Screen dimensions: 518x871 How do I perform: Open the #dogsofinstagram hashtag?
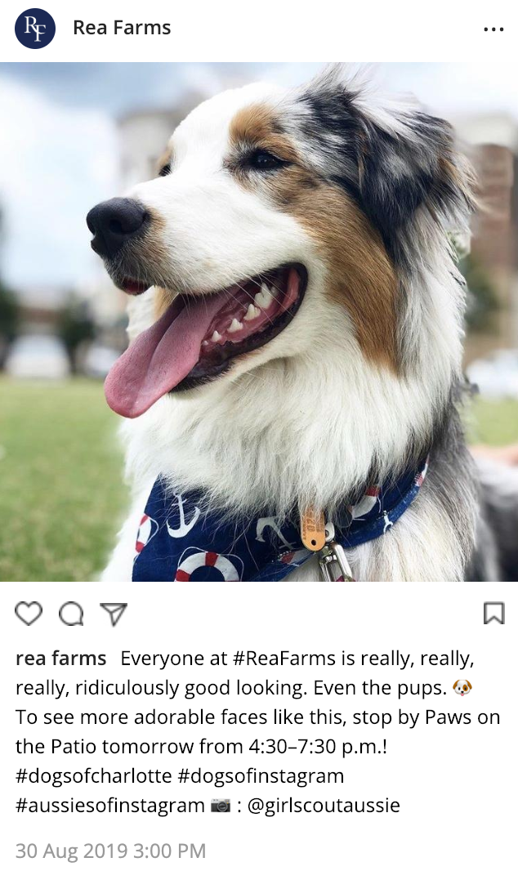tap(261, 776)
